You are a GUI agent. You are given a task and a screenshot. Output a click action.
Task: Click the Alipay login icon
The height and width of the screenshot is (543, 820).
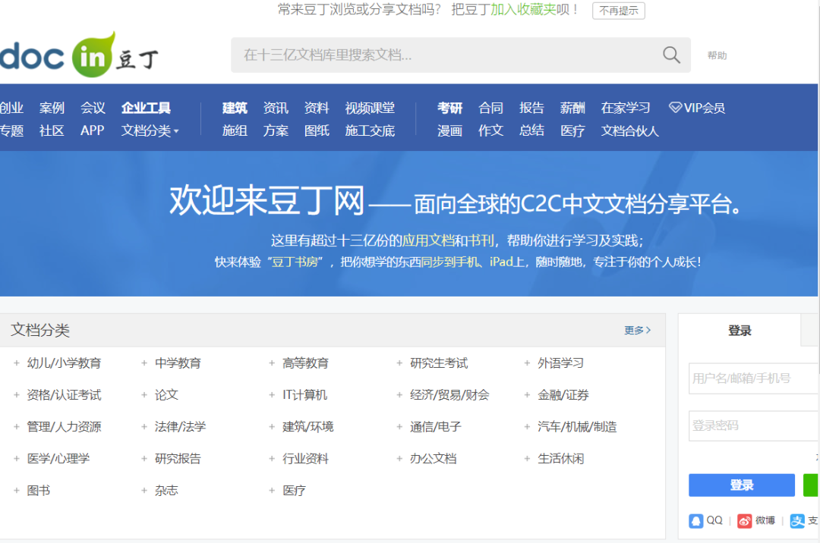point(797,520)
